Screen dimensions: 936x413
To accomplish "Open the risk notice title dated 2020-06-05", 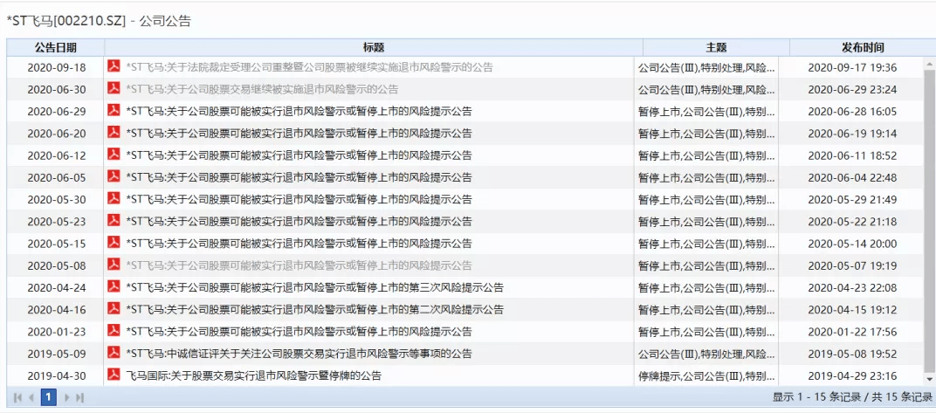I will tap(299, 178).
